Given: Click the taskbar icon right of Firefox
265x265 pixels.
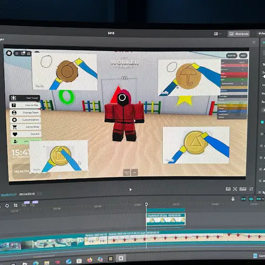Looking at the screenshot, I should coord(100,259).
